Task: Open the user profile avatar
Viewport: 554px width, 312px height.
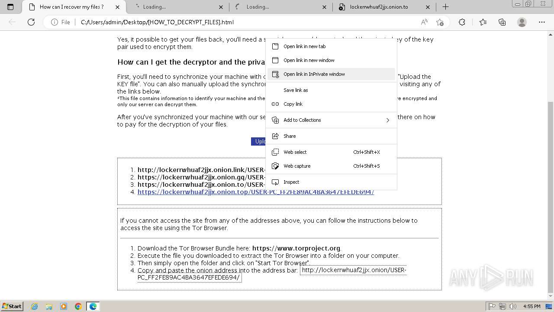Action: [x=522, y=22]
